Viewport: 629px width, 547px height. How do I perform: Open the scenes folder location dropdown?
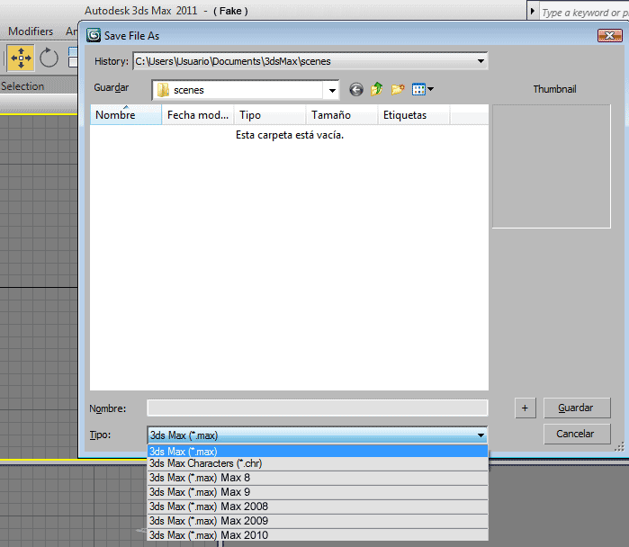(x=332, y=91)
